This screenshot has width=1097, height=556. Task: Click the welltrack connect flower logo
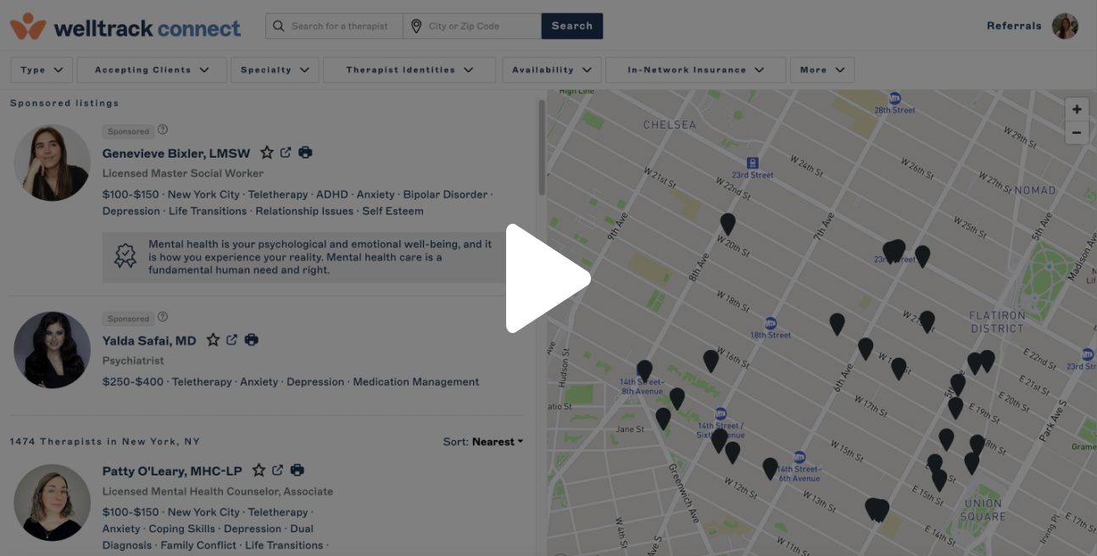(x=26, y=25)
